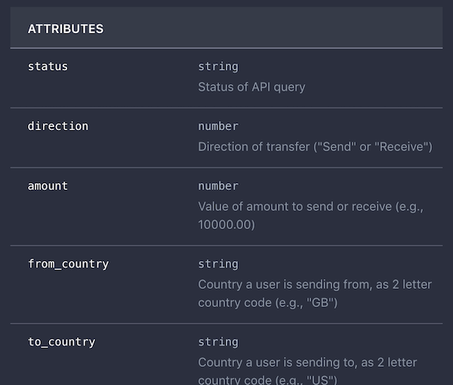Viewport: 453px width, 385px height.
Task: Click the direction attribute name
Action: [58, 126]
